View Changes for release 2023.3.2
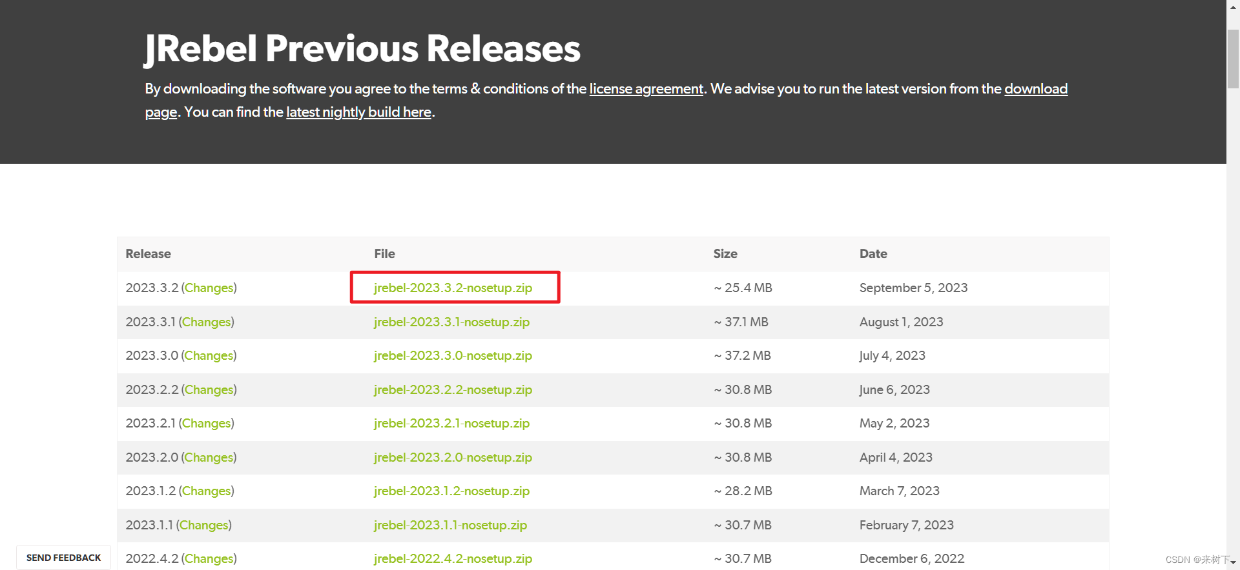The width and height of the screenshot is (1240, 570). click(x=209, y=288)
